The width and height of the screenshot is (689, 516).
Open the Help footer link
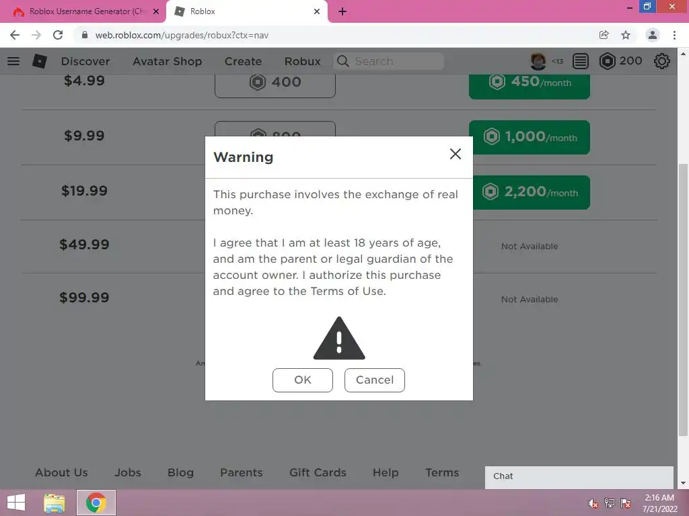[x=386, y=472]
